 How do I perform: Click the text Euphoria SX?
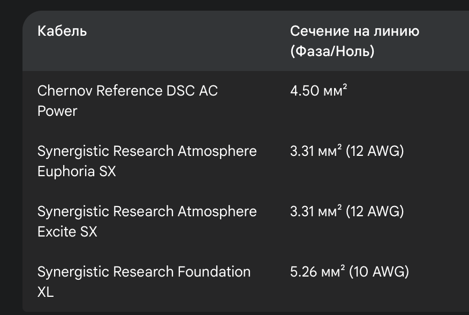point(77,172)
